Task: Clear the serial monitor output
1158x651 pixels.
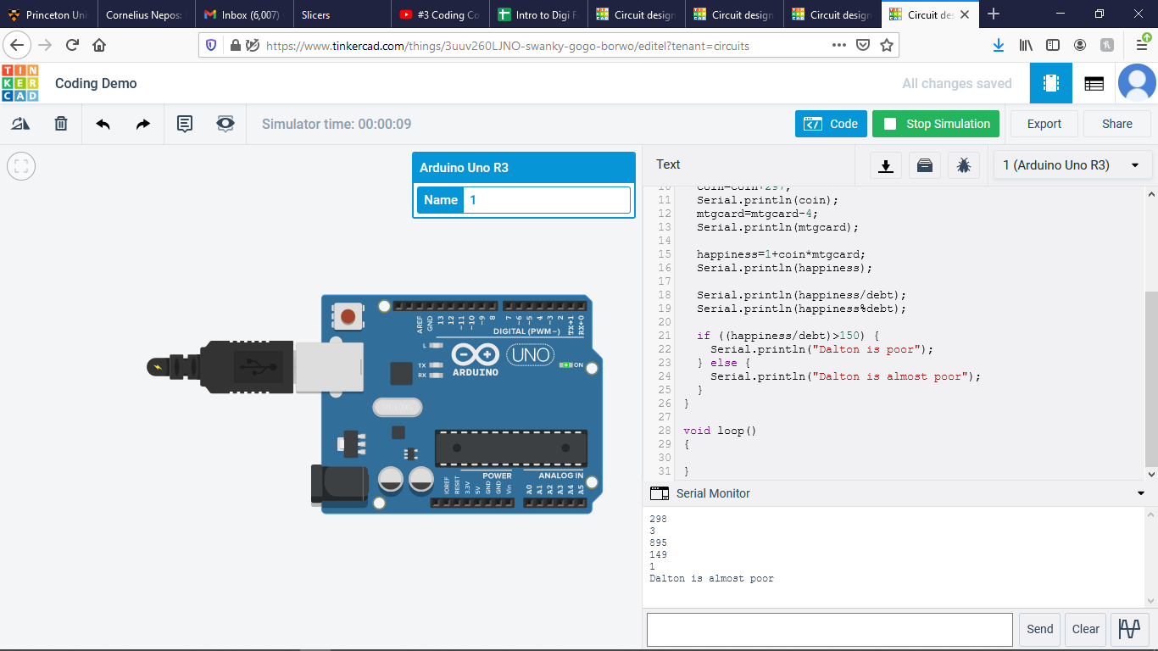Action: click(1086, 629)
